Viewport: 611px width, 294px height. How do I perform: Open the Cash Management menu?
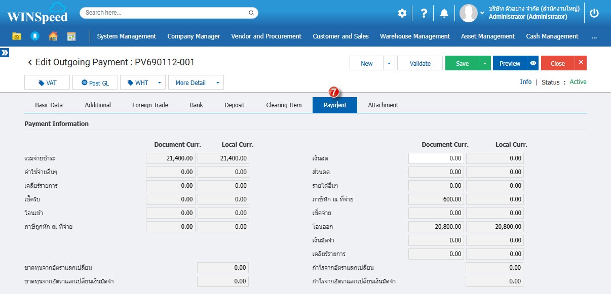click(552, 36)
